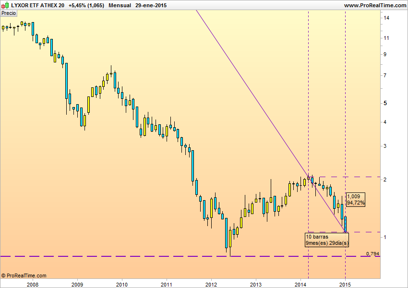Select the thick purple dashed support line

[x=144, y=256]
